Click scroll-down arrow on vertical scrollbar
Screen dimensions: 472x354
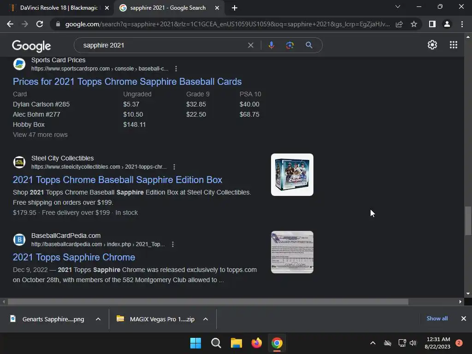pos(468,294)
